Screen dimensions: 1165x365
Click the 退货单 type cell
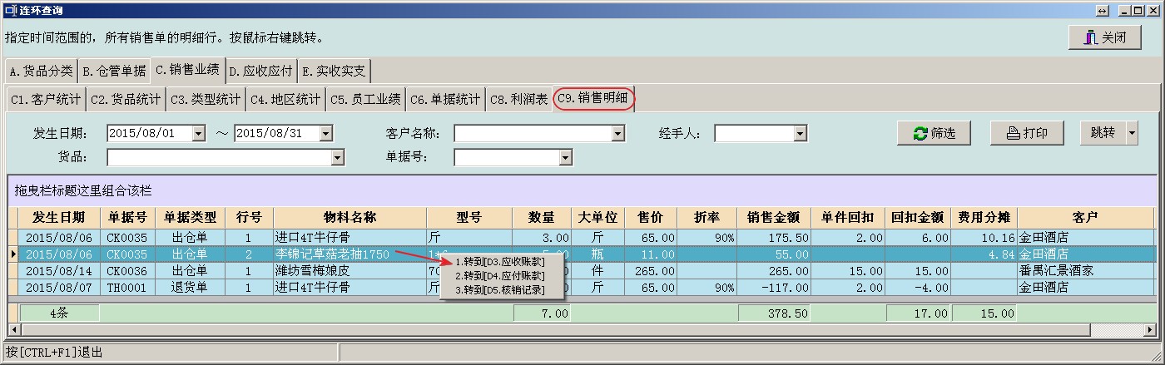191,287
